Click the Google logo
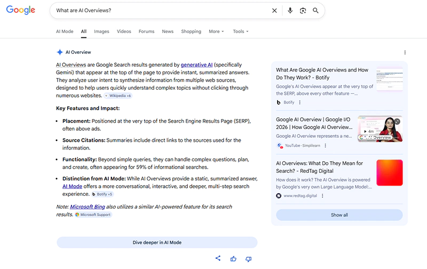 (21, 10)
